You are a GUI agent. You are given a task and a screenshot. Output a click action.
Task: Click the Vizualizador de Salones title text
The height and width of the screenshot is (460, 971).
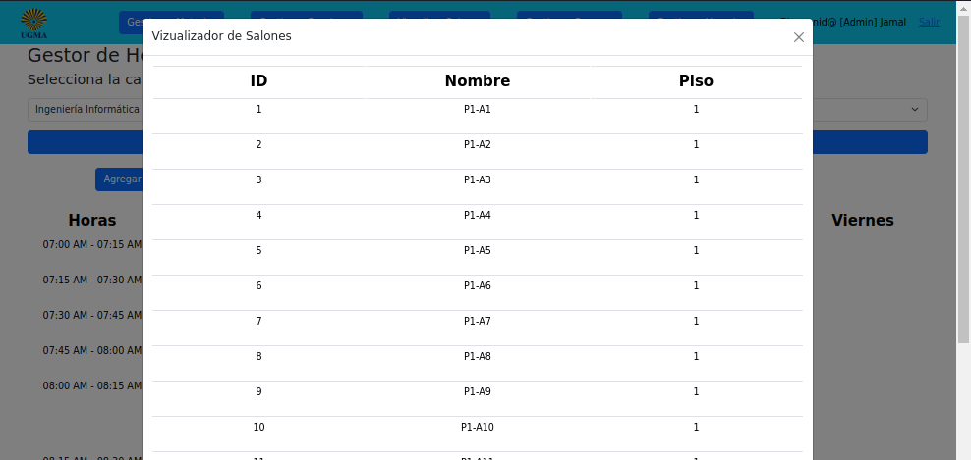[x=222, y=36]
